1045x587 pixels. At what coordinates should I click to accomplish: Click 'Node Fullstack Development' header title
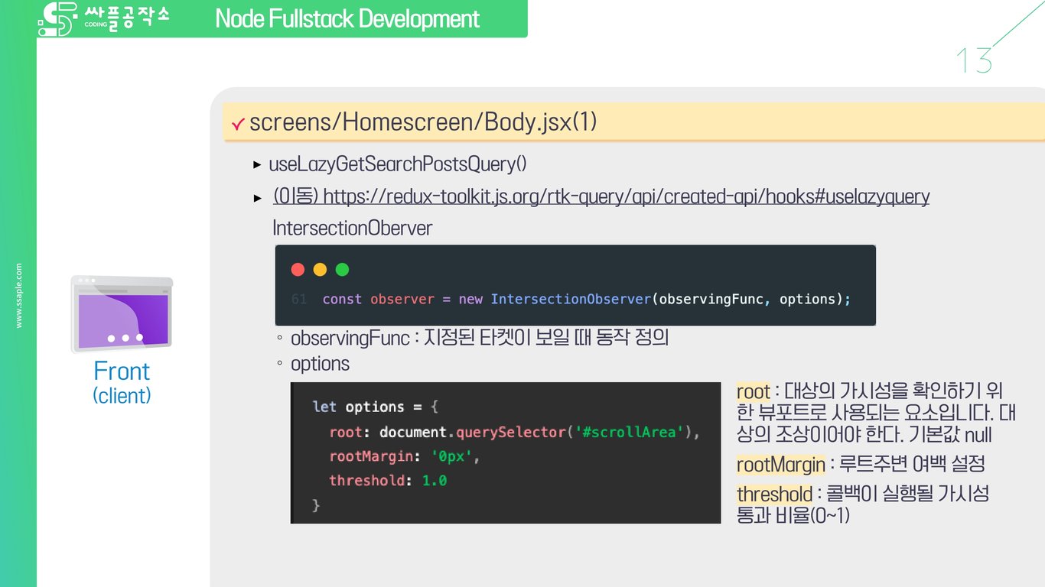point(347,18)
